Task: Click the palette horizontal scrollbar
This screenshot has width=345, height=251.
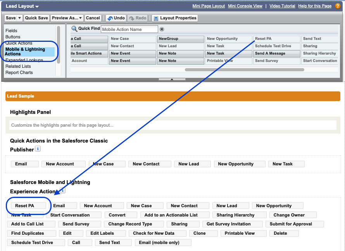Action: (x=245, y=70)
